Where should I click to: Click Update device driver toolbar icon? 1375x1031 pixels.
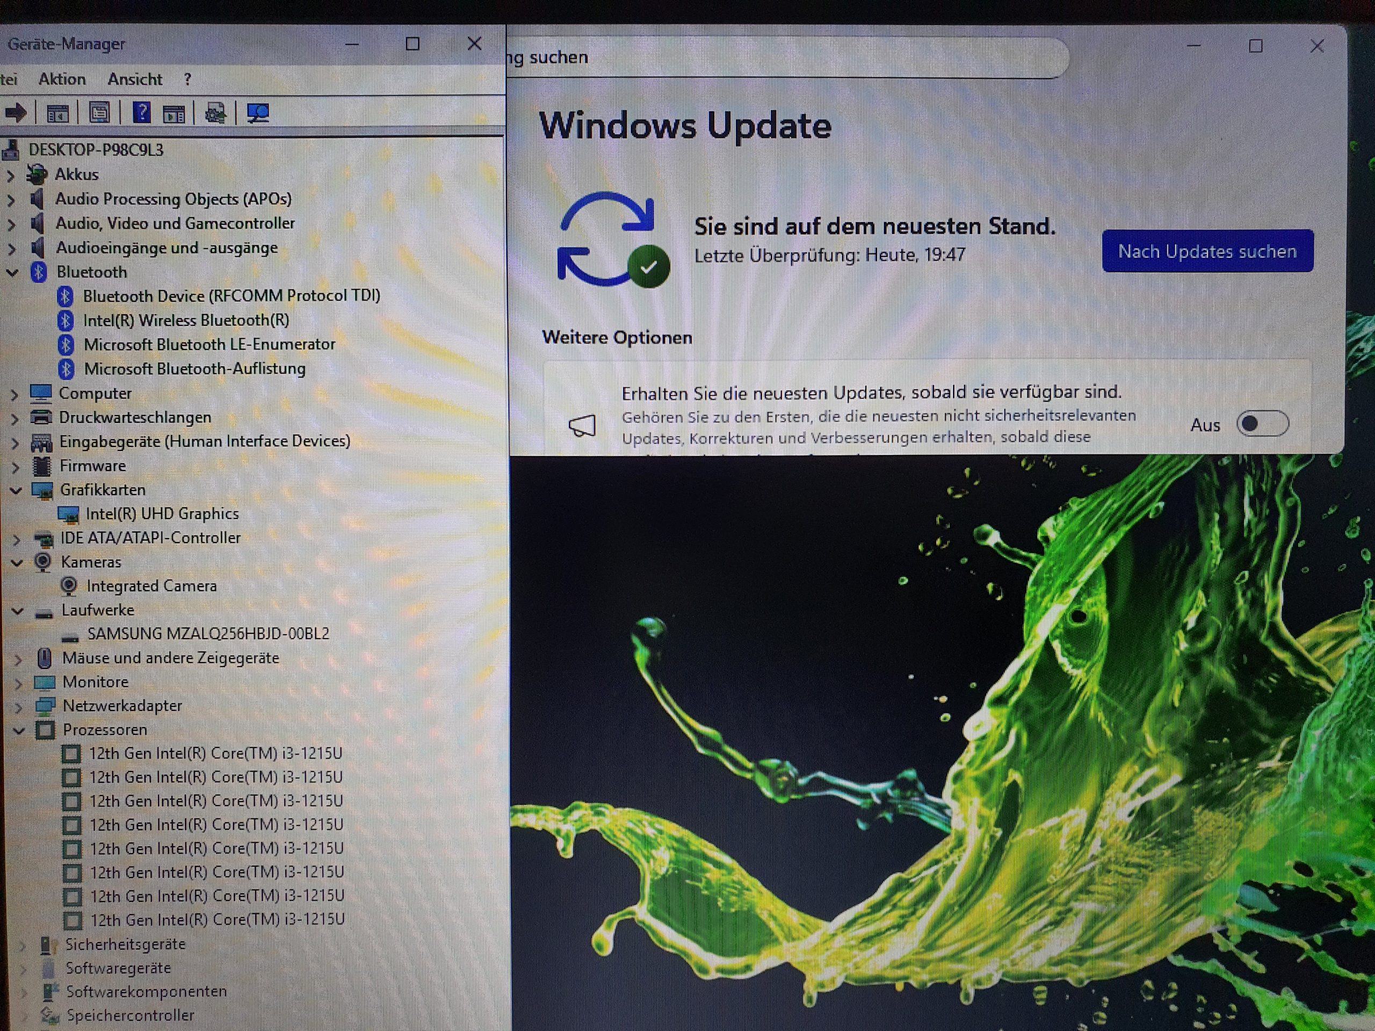[215, 113]
